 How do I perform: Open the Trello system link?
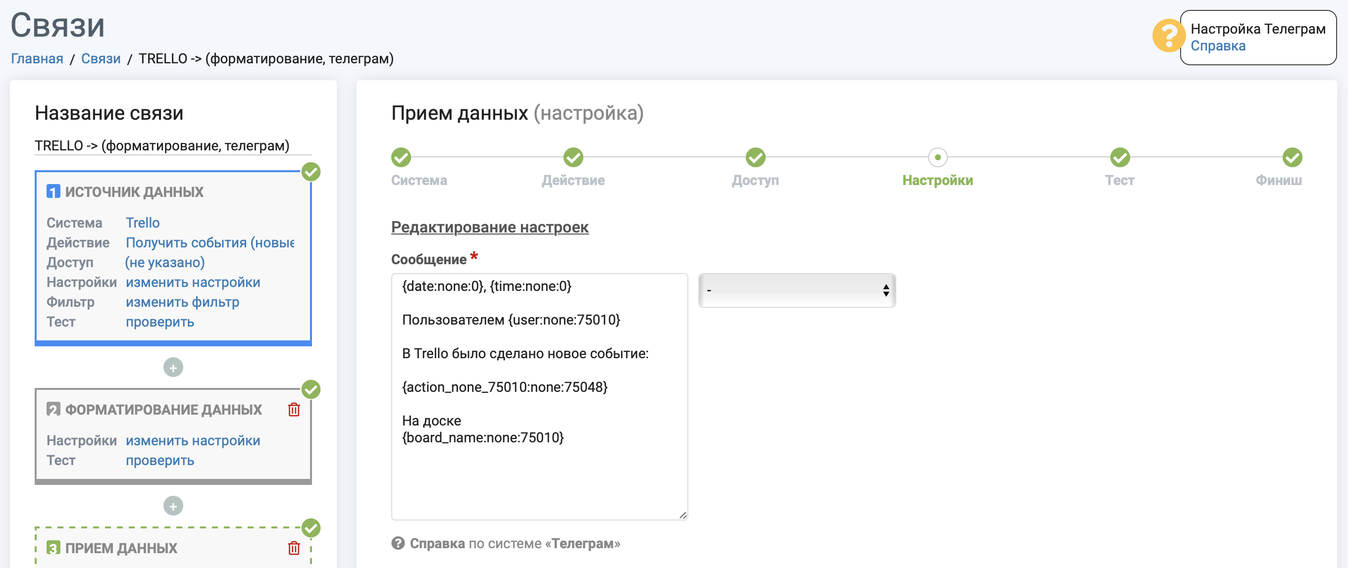point(142,223)
